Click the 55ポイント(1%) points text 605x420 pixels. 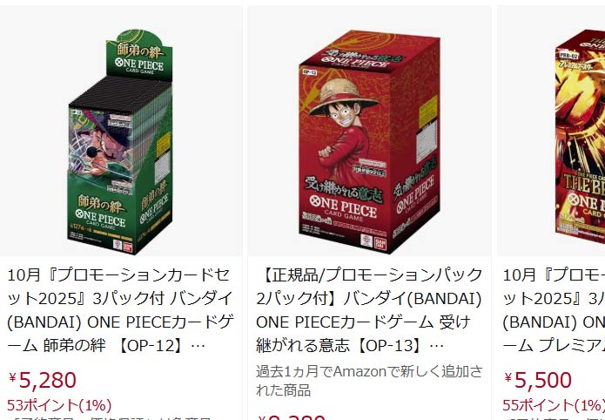pos(554,405)
